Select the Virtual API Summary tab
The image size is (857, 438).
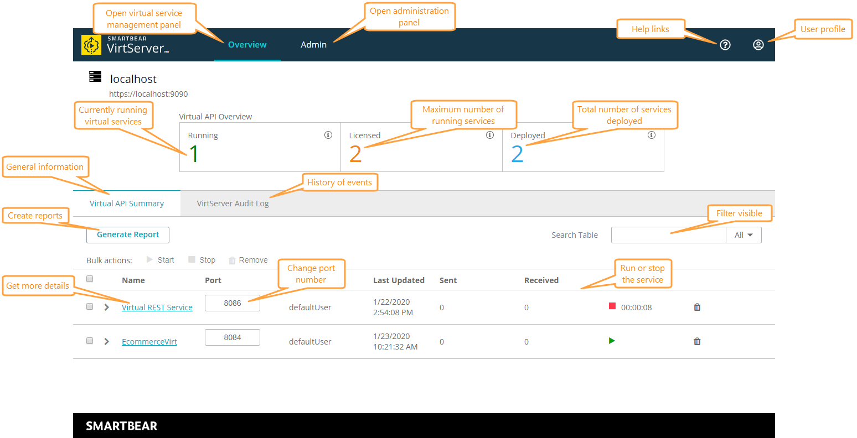coord(127,204)
